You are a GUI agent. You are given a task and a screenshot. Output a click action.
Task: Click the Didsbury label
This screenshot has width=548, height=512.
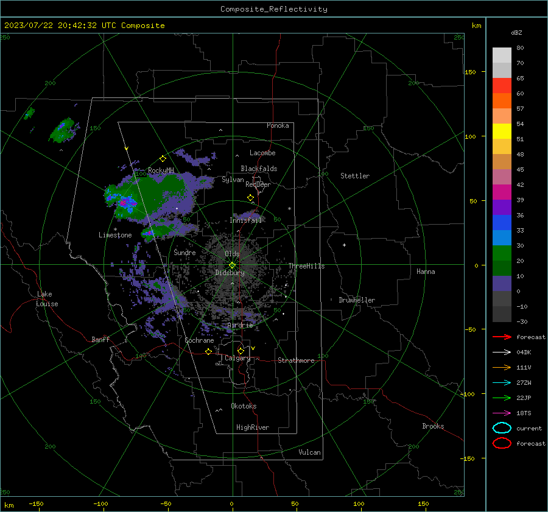230,273
